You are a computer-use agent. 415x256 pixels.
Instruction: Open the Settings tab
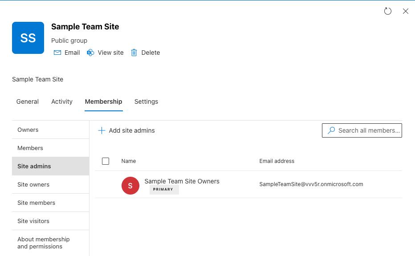coord(146,102)
